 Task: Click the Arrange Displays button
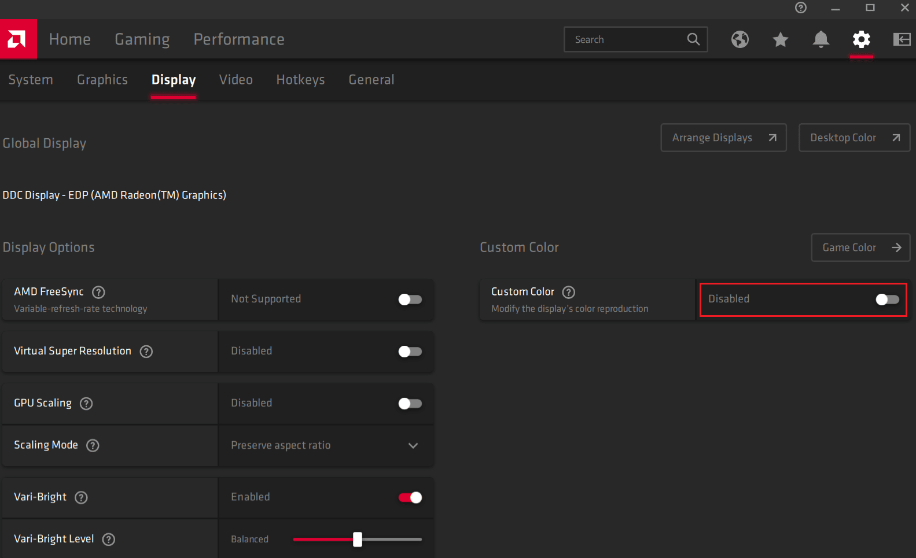pyautogui.click(x=723, y=138)
